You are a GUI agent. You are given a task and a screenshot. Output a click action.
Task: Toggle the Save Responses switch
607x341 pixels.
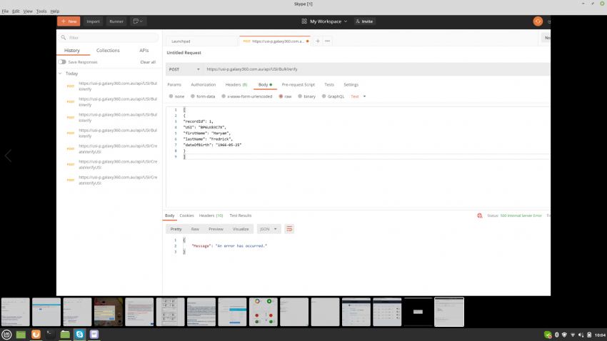63,62
